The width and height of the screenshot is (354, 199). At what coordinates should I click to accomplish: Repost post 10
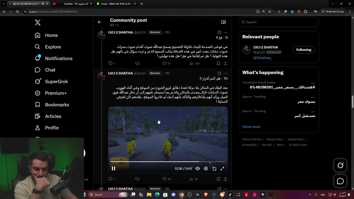pos(137,179)
